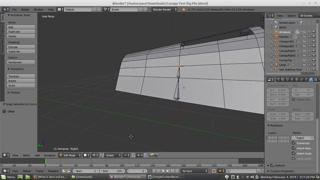The width and height of the screenshot is (320, 180).
Task: Open the Properties editor type selector
Action: (x=270, y=79)
